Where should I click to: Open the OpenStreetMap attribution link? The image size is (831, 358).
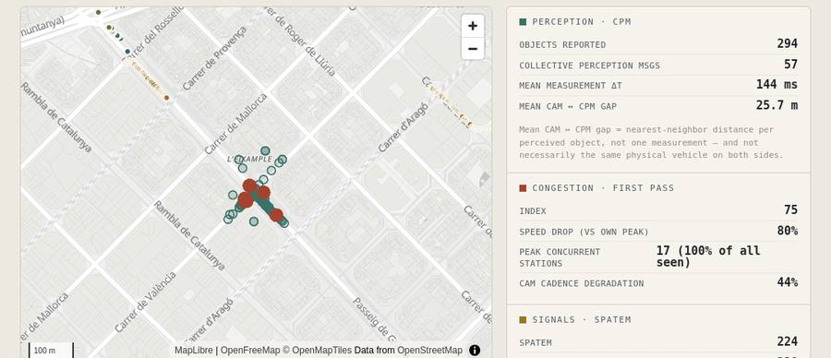pos(429,350)
